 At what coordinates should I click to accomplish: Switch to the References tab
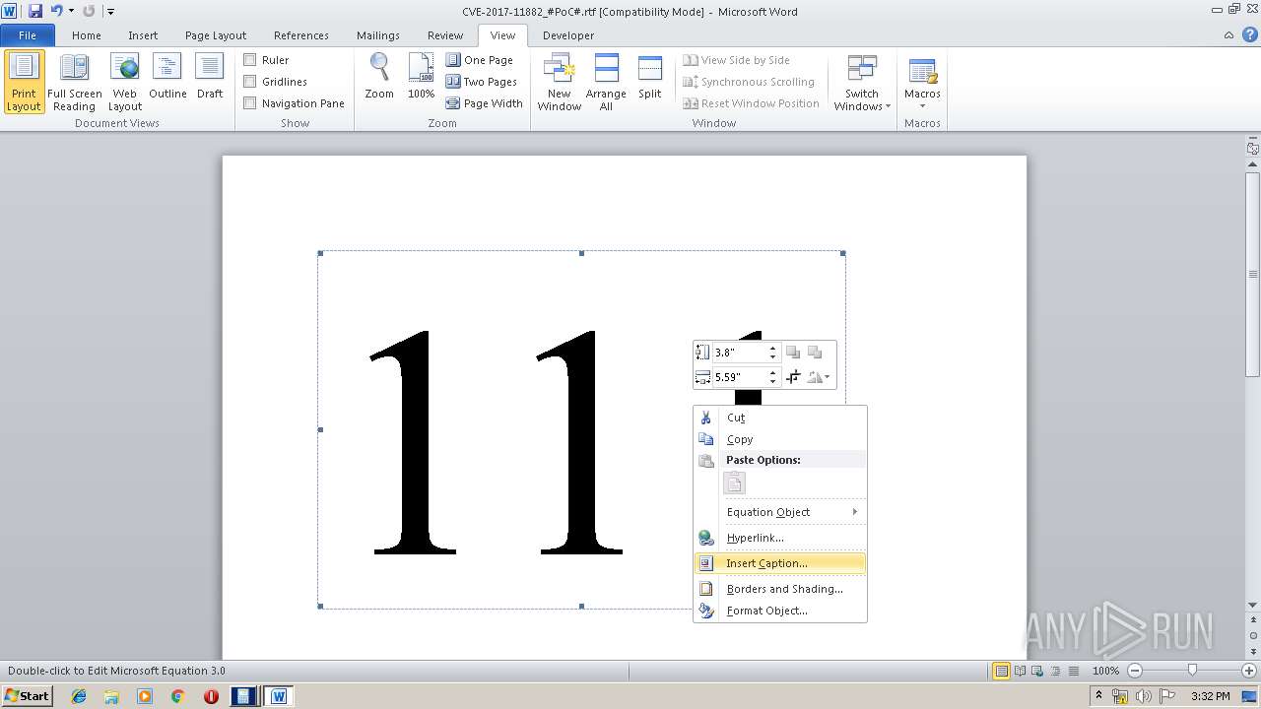click(x=301, y=35)
